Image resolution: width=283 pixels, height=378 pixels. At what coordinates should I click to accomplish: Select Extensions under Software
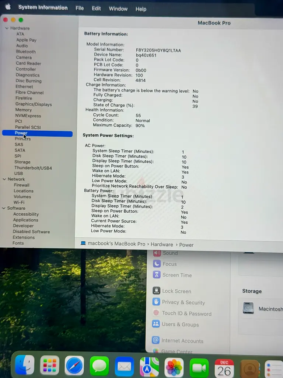coord(24,237)
